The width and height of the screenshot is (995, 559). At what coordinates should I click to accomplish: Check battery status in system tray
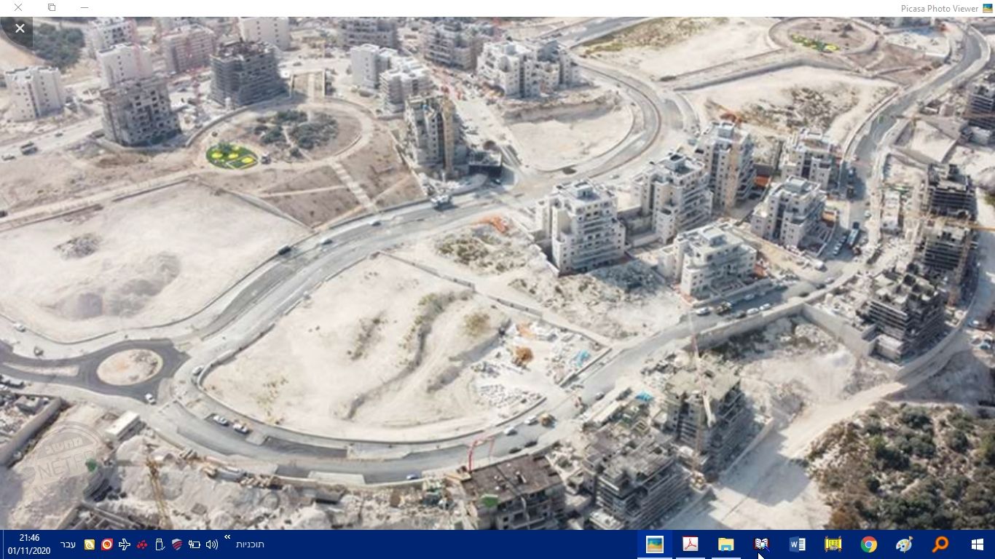click(194, 544)
